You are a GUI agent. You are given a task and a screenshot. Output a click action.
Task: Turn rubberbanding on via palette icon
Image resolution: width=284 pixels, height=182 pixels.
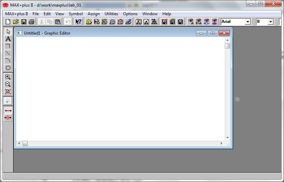coord(8,110)
